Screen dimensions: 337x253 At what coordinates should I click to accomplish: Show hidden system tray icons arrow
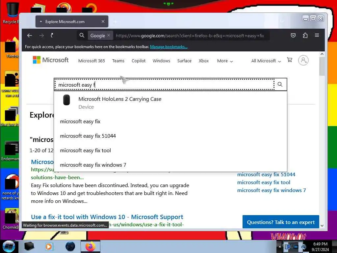click(280, 246)
